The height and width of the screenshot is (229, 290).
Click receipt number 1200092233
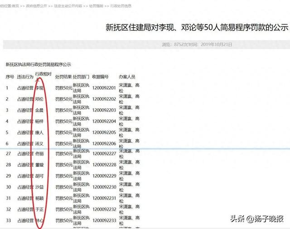tap(104, 220)
